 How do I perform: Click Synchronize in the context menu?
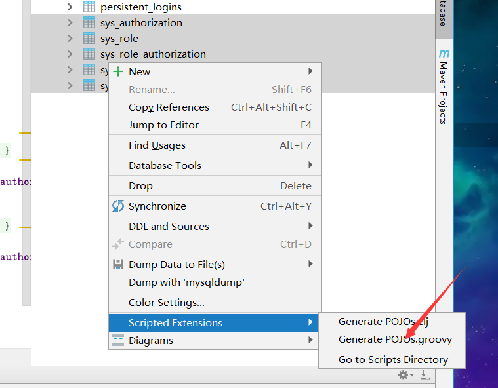coord(215,206)
